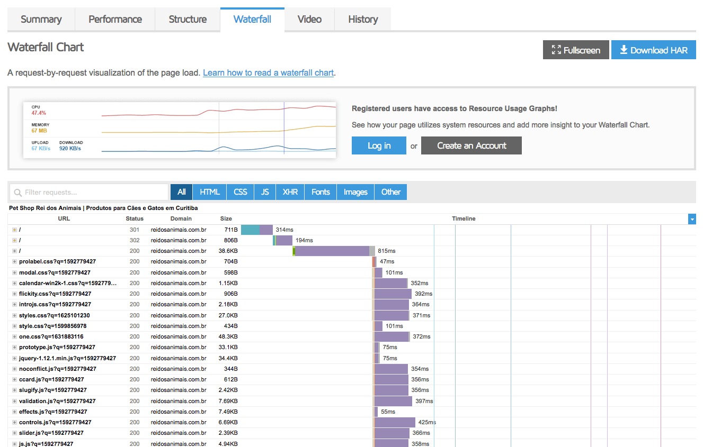Expand the jquery-1.12.1.min.js request row

[x=15, y=358]
